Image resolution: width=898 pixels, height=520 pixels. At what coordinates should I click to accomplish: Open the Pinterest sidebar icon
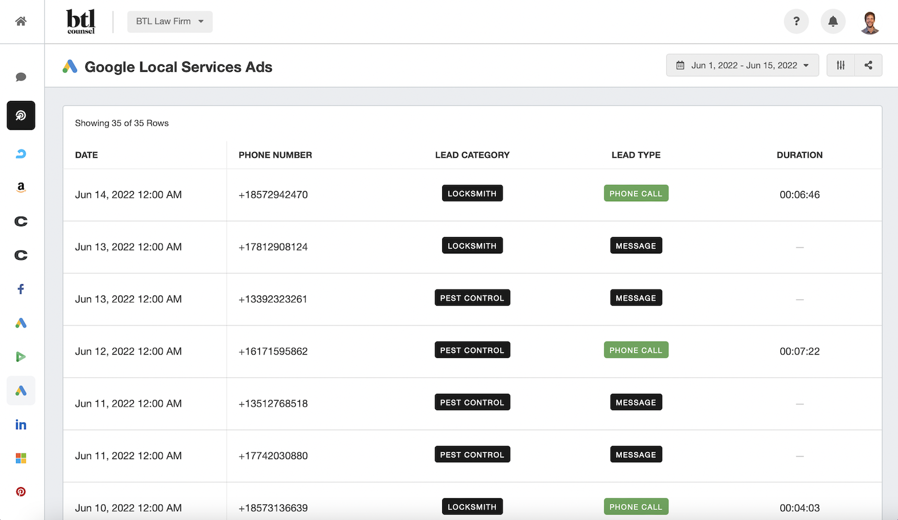pyautogui.click(x=21, y=492)
